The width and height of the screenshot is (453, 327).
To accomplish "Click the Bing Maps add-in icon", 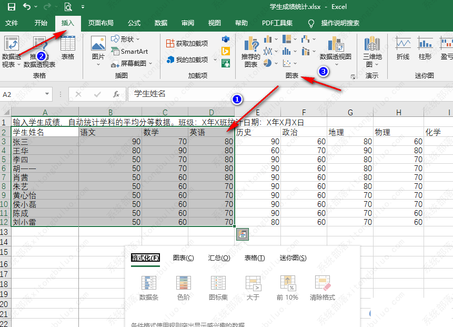I will (x=225, y=51).
